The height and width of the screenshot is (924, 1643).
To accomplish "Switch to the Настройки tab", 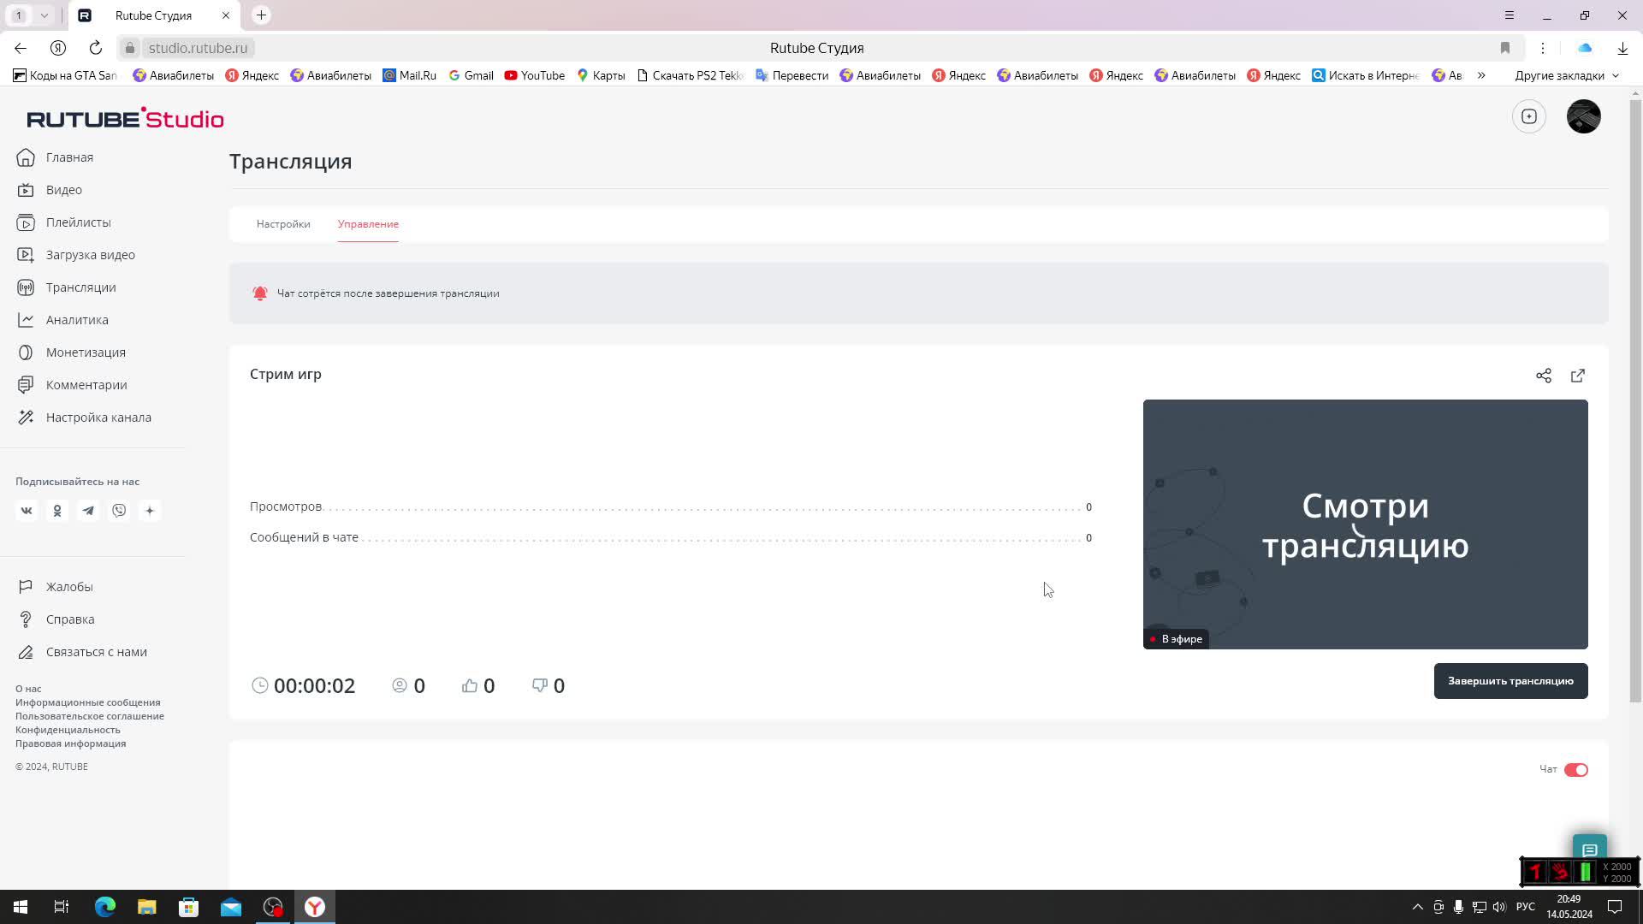I will 283,224.
